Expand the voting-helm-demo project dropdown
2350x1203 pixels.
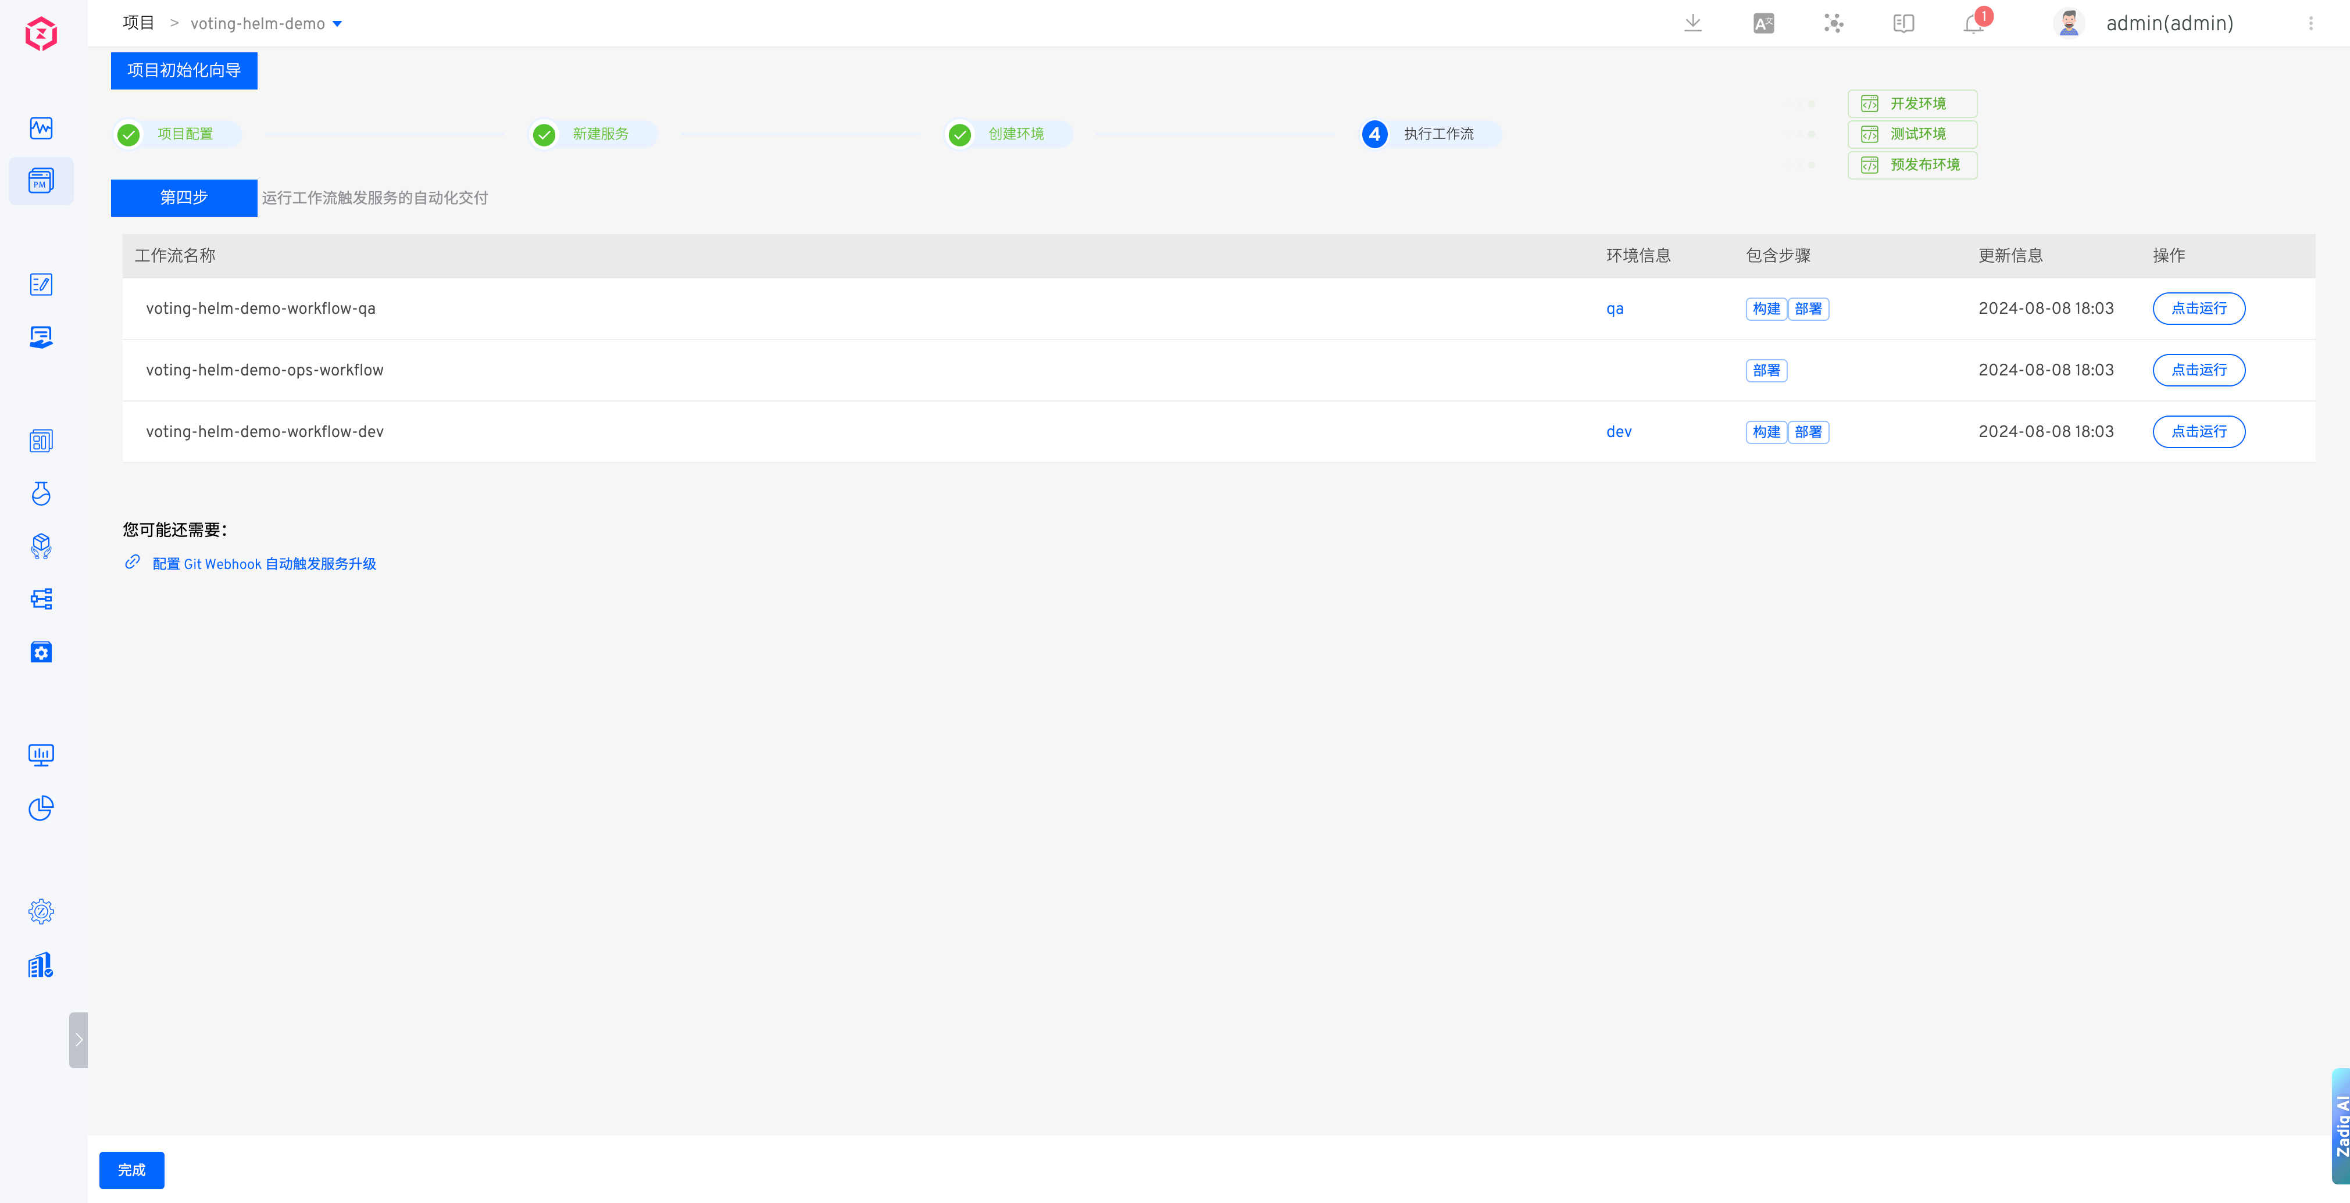pyautogui.click(x=338, y=24)
